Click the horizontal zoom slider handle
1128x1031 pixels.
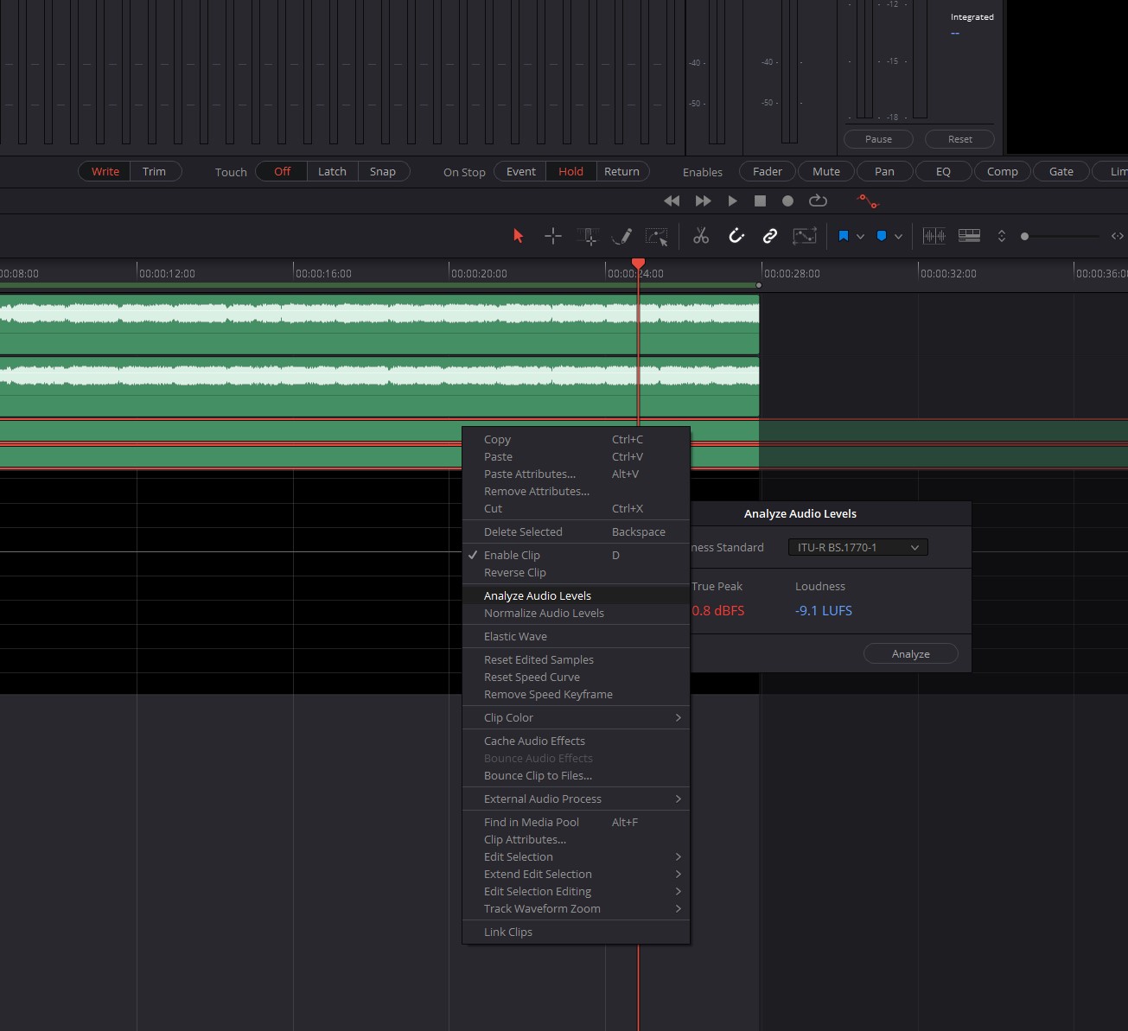(1025, 236)
